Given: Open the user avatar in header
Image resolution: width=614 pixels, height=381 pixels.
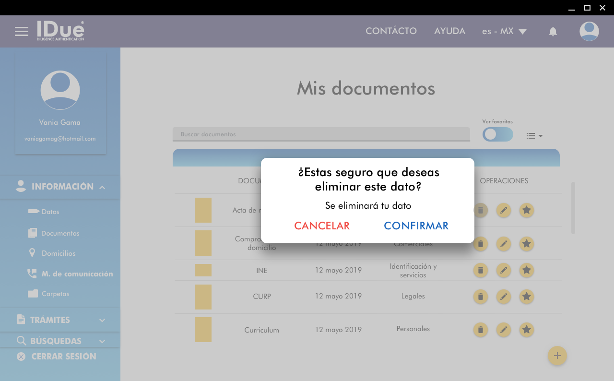Looking at the screenshot, I should (x=589, y=32).
